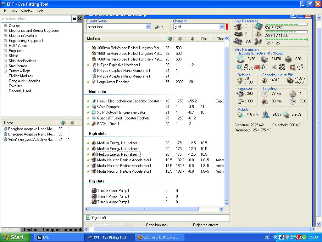Image resolution: width=322 pixels, height=242 pixels.
Task: Click the scan resolution icon showing 99 mm
Action: click(265, 101)
